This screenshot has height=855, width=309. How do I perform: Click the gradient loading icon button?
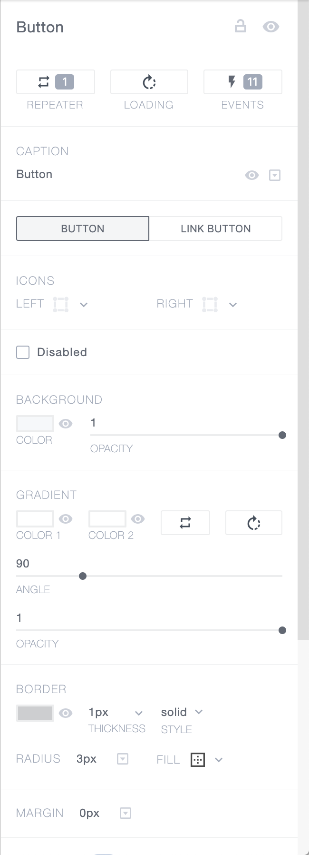click(x=253, y=523)
